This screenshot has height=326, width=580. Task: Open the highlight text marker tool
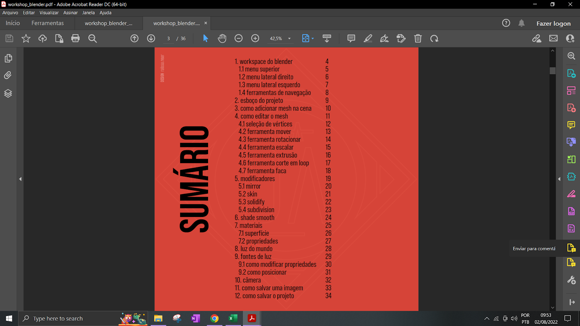(x=368, y=38)
